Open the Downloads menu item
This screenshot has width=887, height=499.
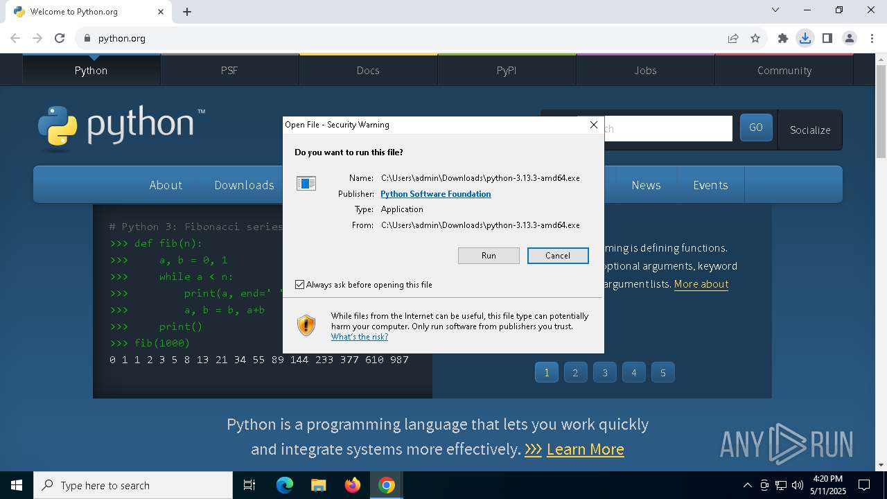pyautogui.click(x=244, y=185)
